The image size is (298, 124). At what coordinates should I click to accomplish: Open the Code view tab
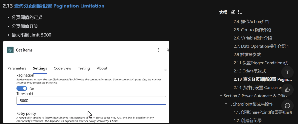tap(62, 68)
